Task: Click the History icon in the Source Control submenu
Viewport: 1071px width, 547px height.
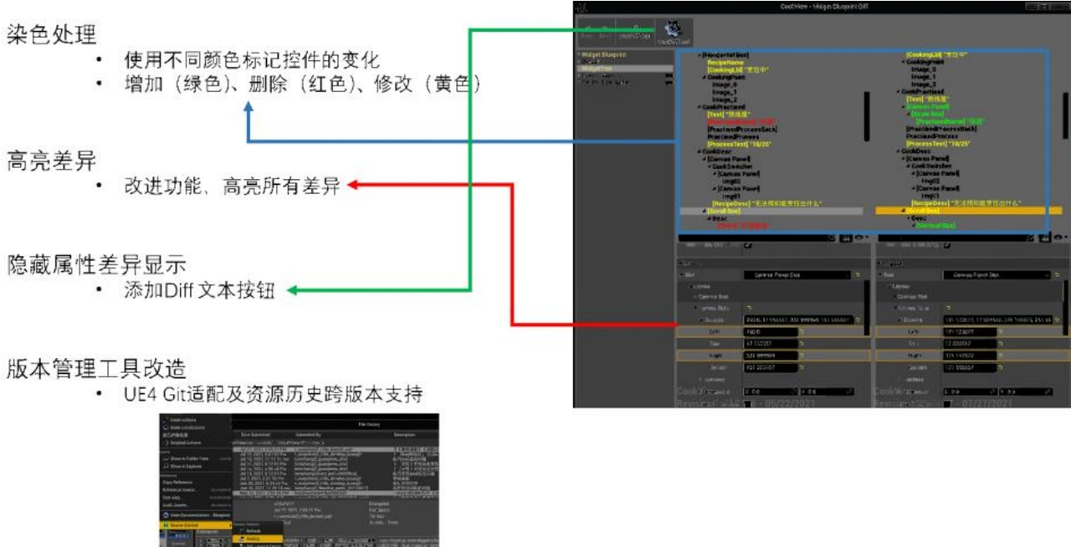Action: click(243, 539)
